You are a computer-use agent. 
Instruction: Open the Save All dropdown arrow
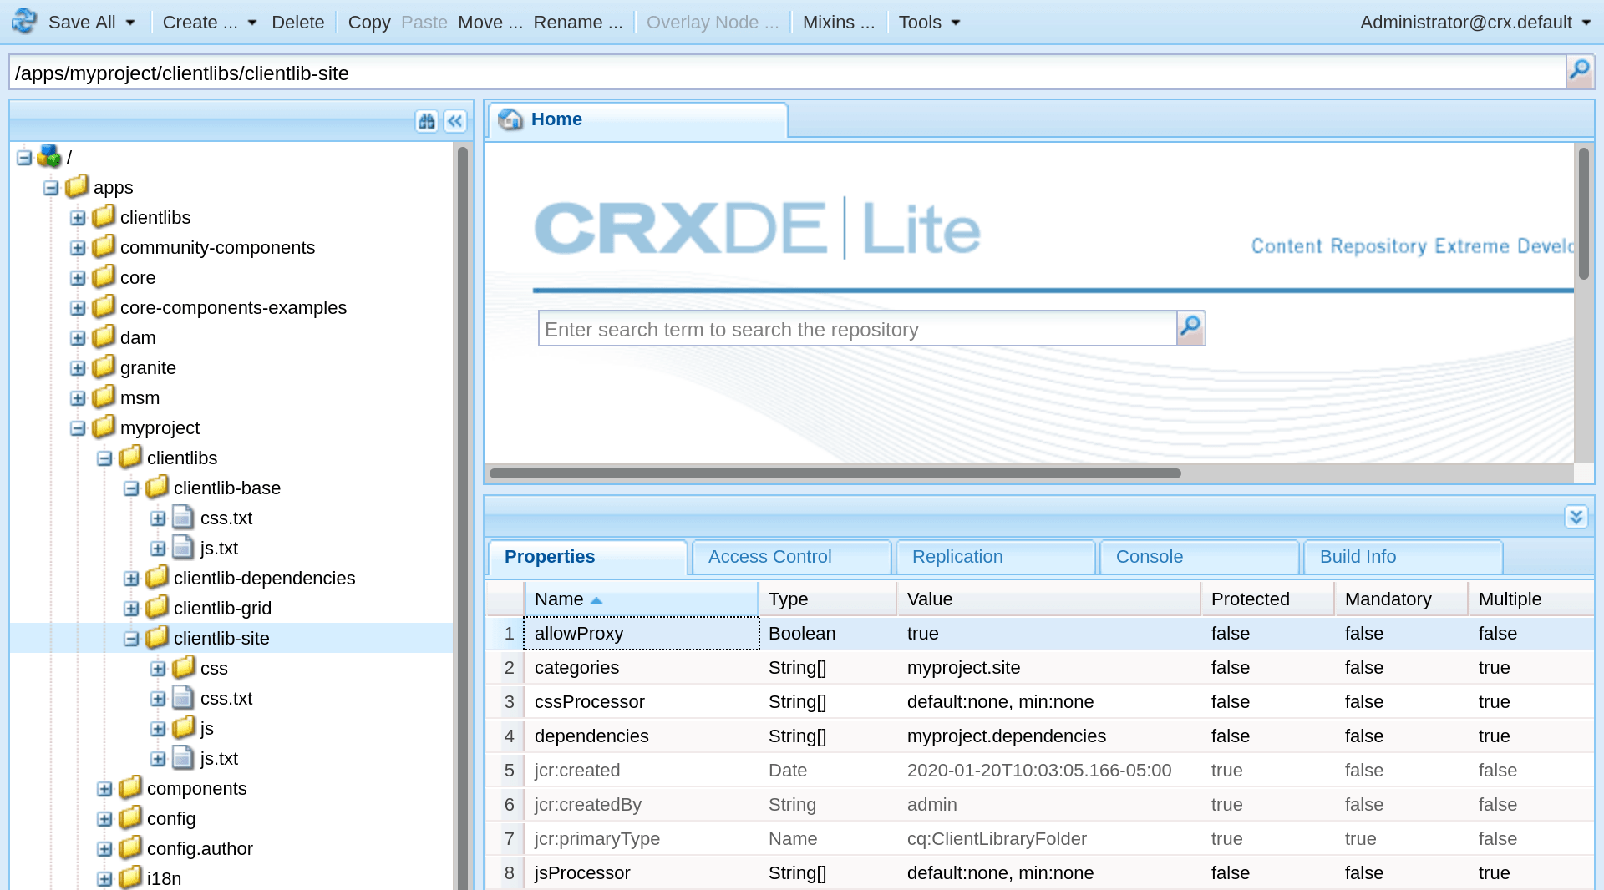click(x=130, y=23)
